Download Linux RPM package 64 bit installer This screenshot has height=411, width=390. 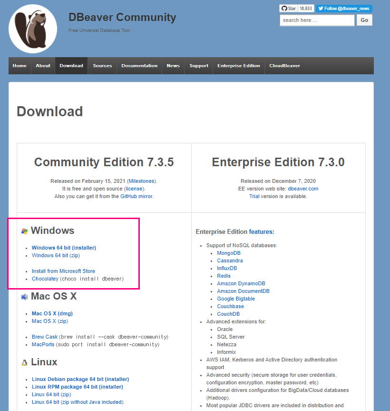click(78, 387)
